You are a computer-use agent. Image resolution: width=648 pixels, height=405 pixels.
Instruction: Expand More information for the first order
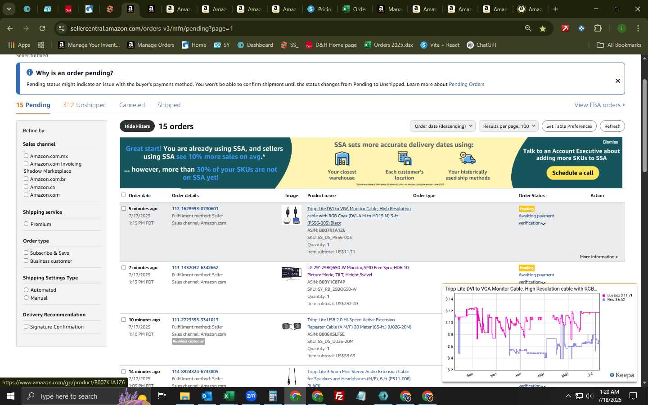point(598,257)
